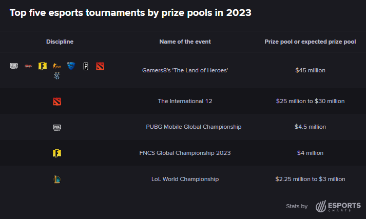The height and width of the screenshot is (219, 366).
Task: Click the Discipline column header
Action: coord(60,42)
